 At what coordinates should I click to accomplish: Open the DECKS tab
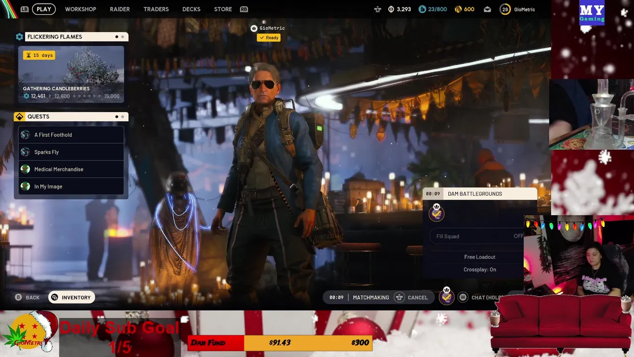coord(191,9)
